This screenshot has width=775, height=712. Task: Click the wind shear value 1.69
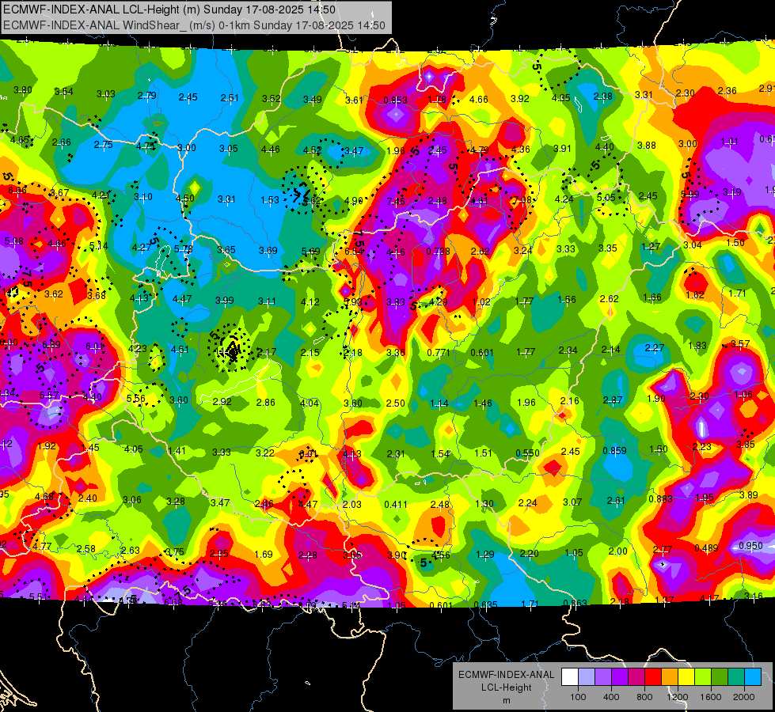264,554
